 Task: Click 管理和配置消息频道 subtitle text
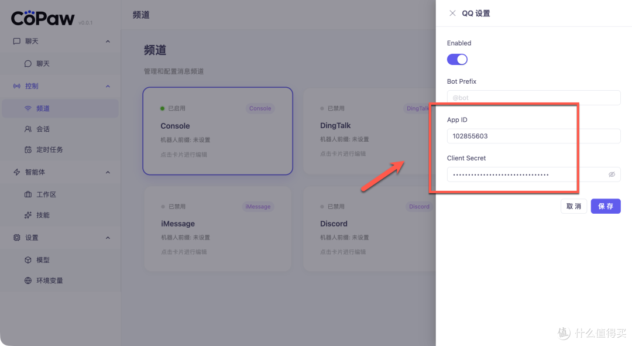click(x=174, y=71)
